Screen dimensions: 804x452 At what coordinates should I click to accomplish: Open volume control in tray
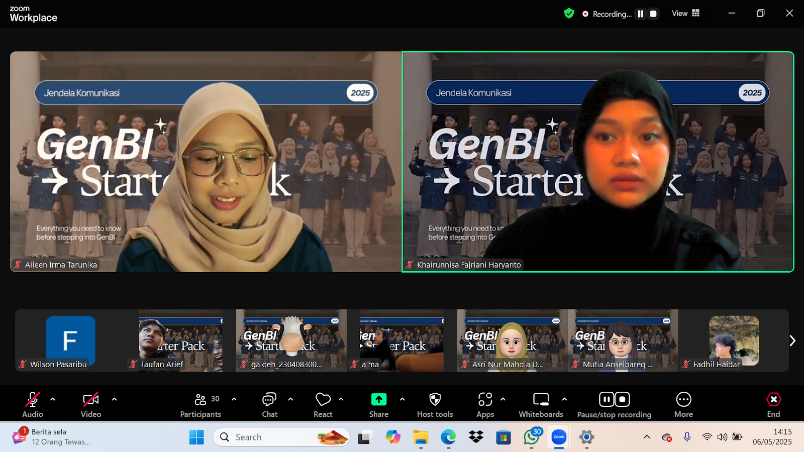point(722,437)
